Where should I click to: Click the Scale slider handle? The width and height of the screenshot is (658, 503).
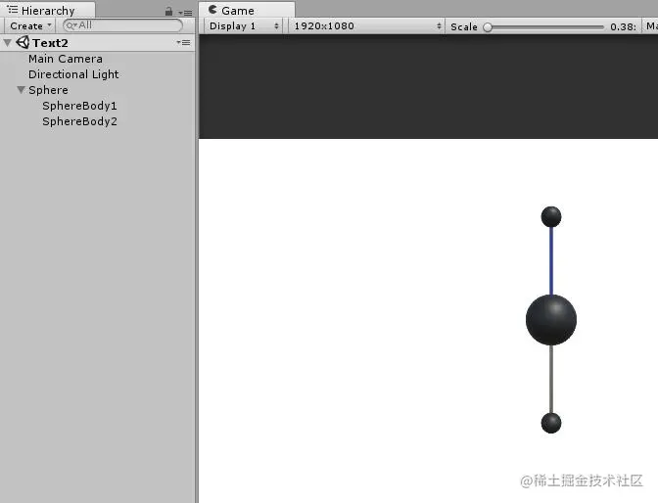[x=488, y=27]
